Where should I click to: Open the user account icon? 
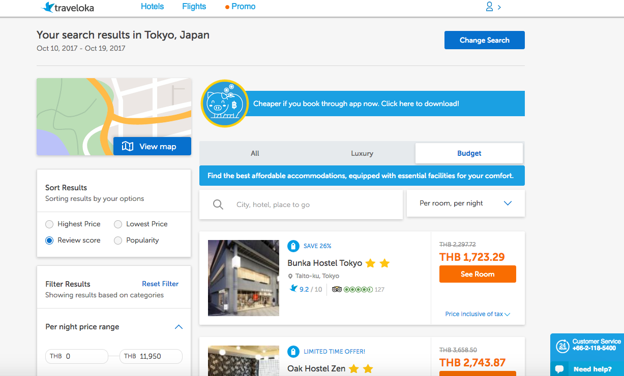(489, 7)
